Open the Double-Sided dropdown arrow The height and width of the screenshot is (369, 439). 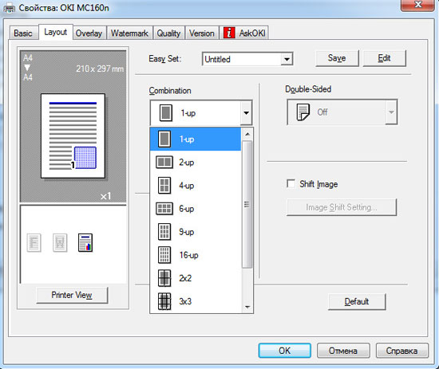391,112
